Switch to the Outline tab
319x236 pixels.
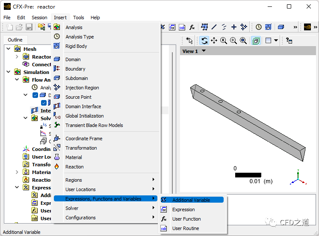(x=15, y=40)
